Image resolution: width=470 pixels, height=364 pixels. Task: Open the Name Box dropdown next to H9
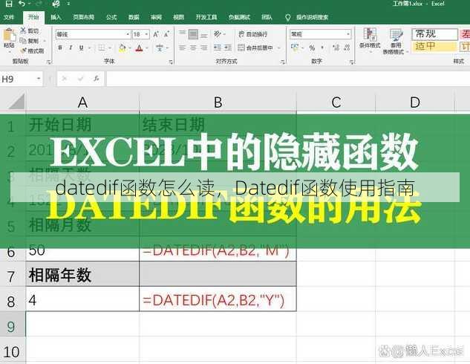coord(39,79)
